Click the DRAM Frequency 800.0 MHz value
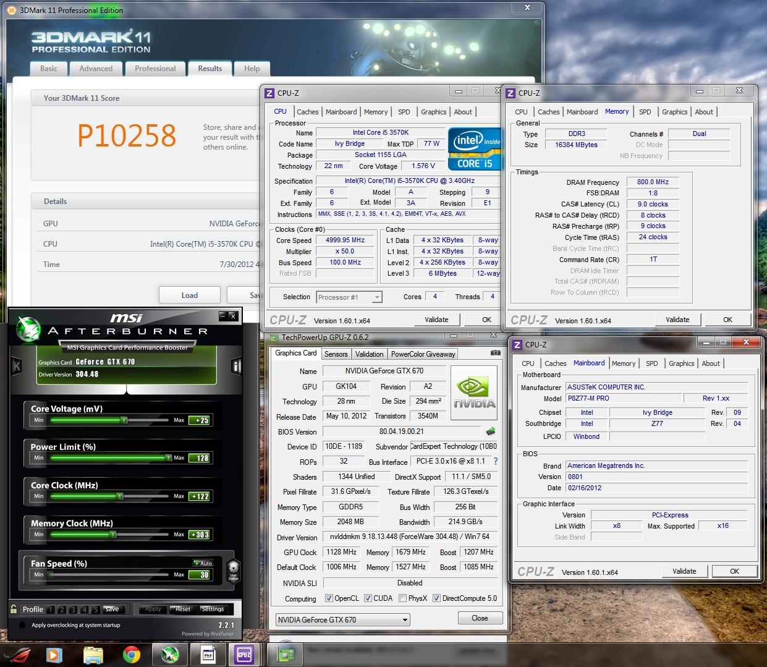 point(653,182)
